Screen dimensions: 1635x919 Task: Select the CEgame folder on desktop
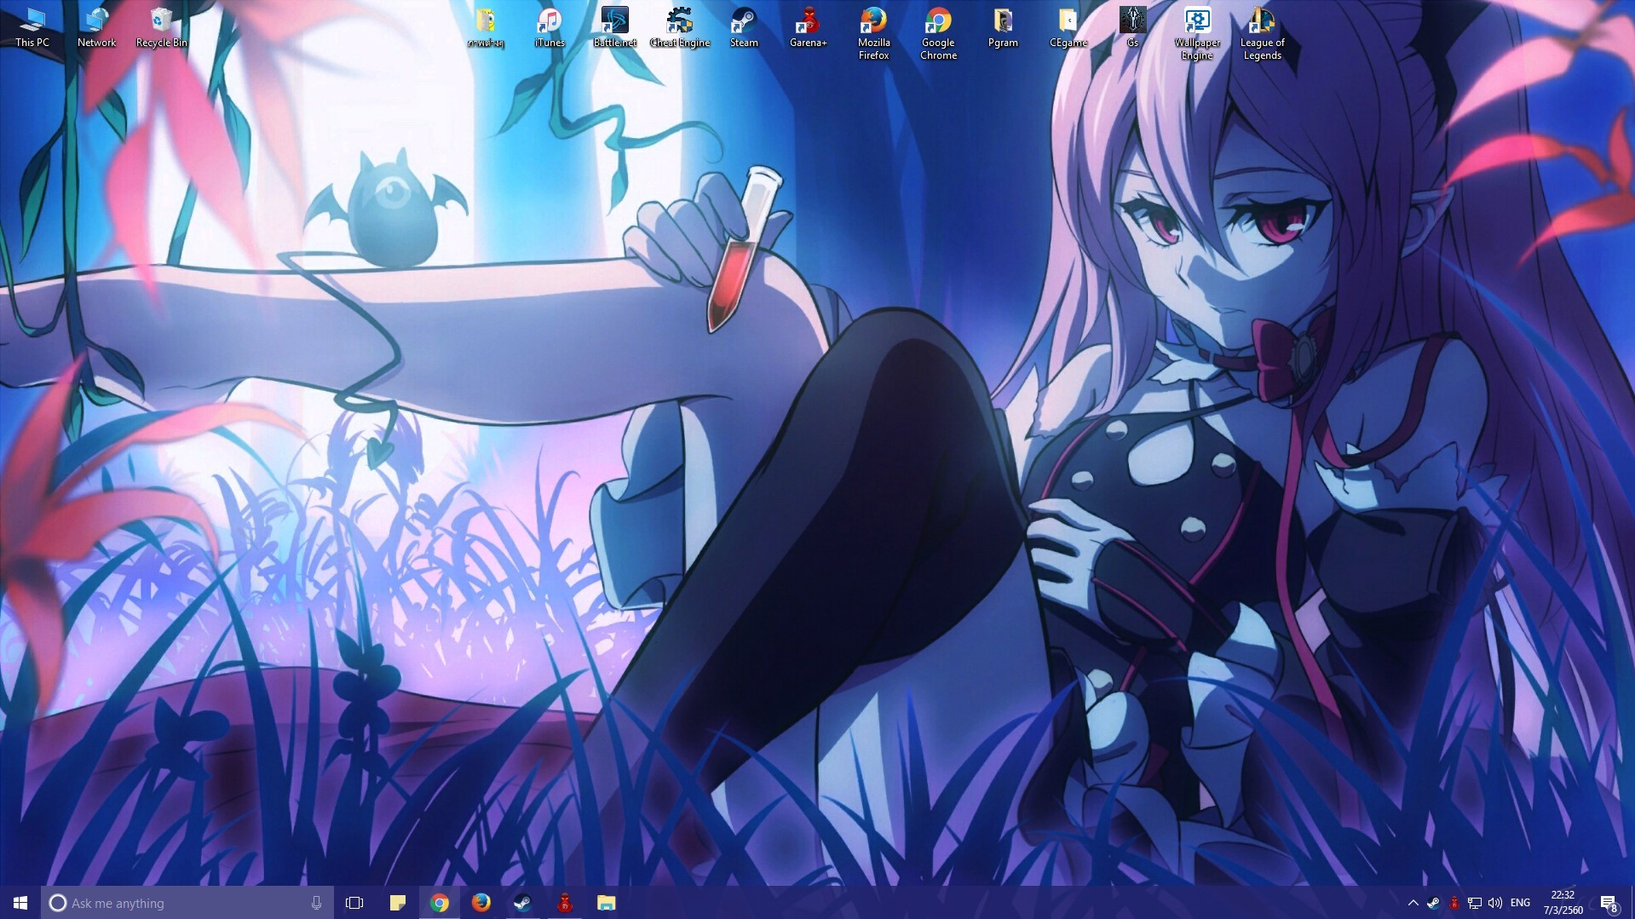coord(1068,27)
